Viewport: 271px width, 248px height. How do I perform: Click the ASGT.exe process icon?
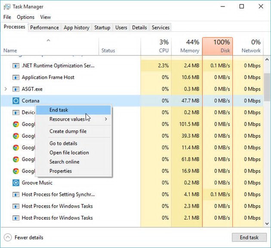(16, 89)
